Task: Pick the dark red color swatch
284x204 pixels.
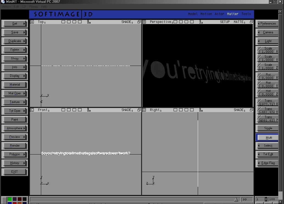Action: point(20,199)
